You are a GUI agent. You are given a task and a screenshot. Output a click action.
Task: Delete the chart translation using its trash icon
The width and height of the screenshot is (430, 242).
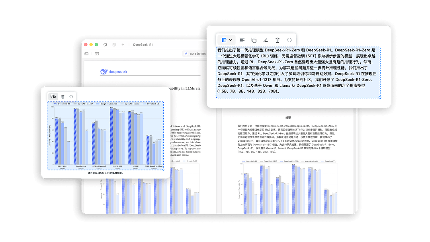pos(63,96)
